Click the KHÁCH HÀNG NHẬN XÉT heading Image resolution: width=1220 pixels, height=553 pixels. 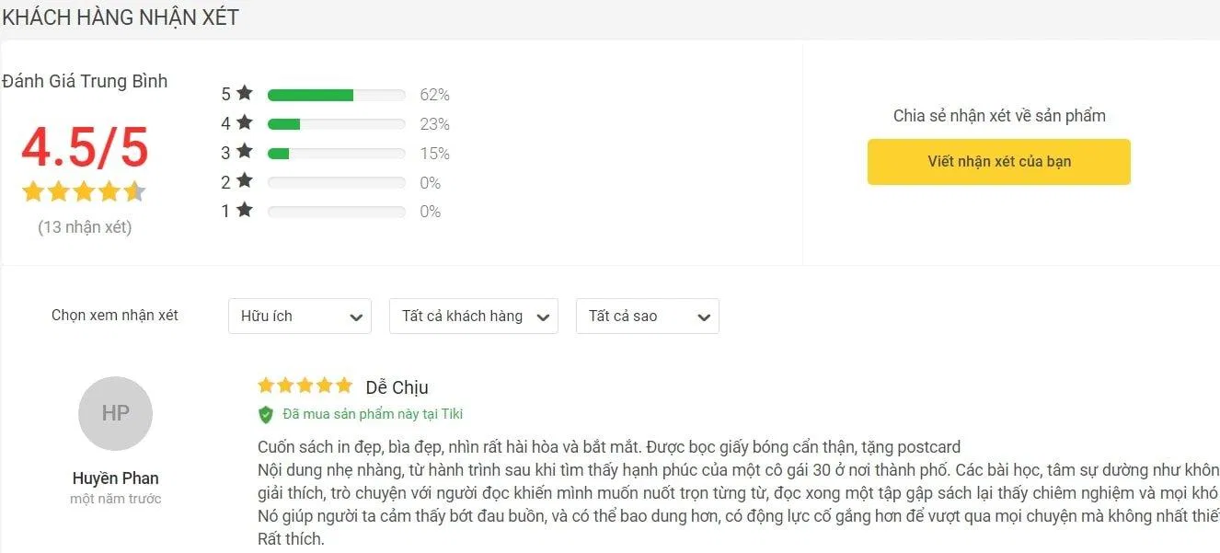121,17
